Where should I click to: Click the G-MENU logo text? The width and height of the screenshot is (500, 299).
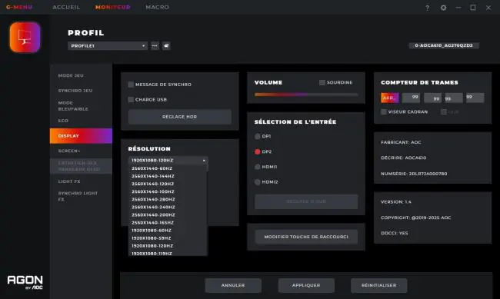(x=19, y=7)
